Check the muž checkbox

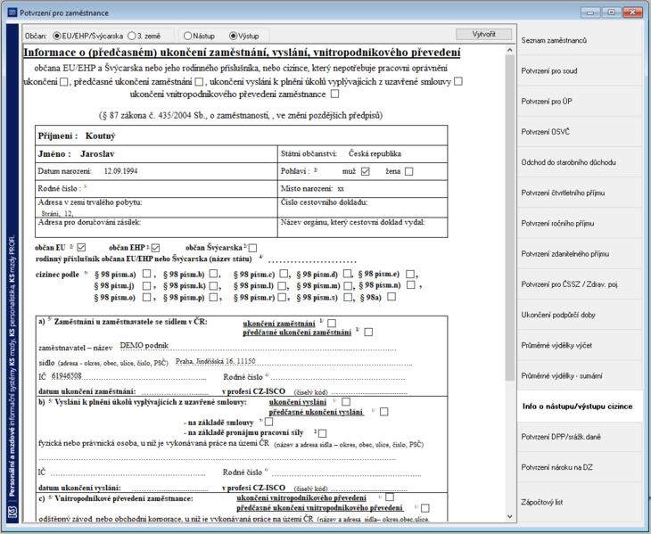click(x=366, y=171)
